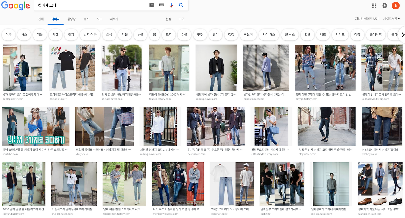Filter by 흰티 chip
Image resolution: width=405 pixels, height=218 pixels.
(x=215, y=34)
